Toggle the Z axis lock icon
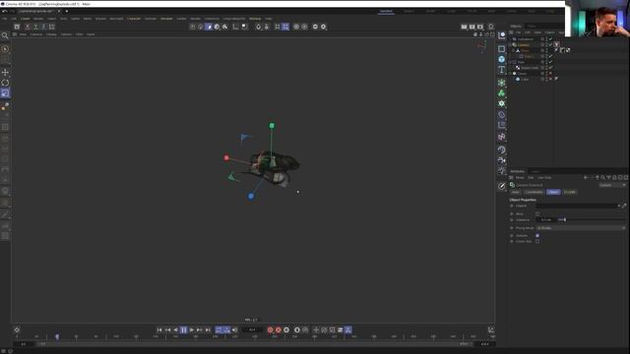This screenshot has width=630, height=354. pyautogui.click(x=43, y=27)
